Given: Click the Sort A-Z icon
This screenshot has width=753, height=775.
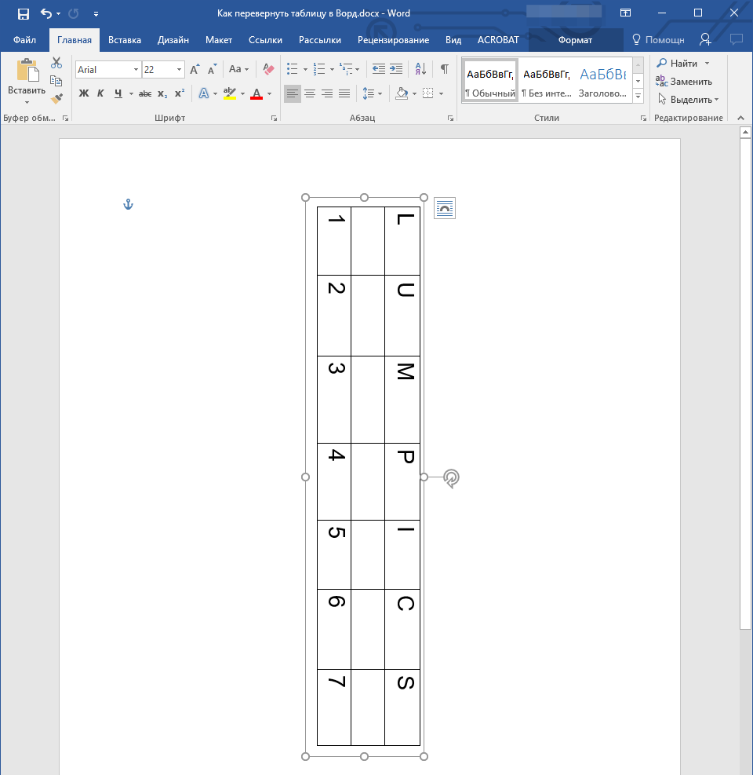Looking at the screenshot, I should point(420,69).
